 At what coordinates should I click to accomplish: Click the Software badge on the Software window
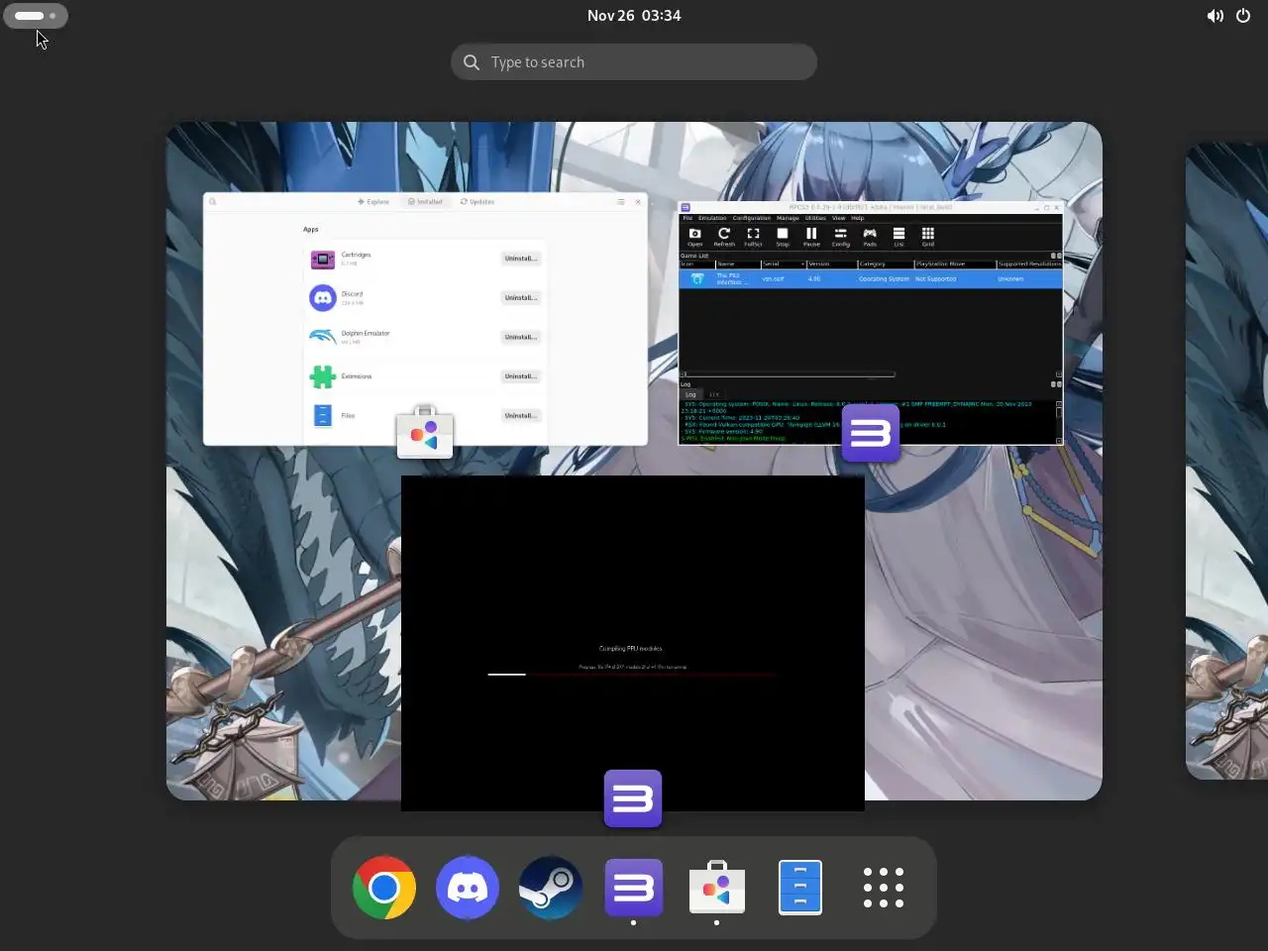[425, 432]
